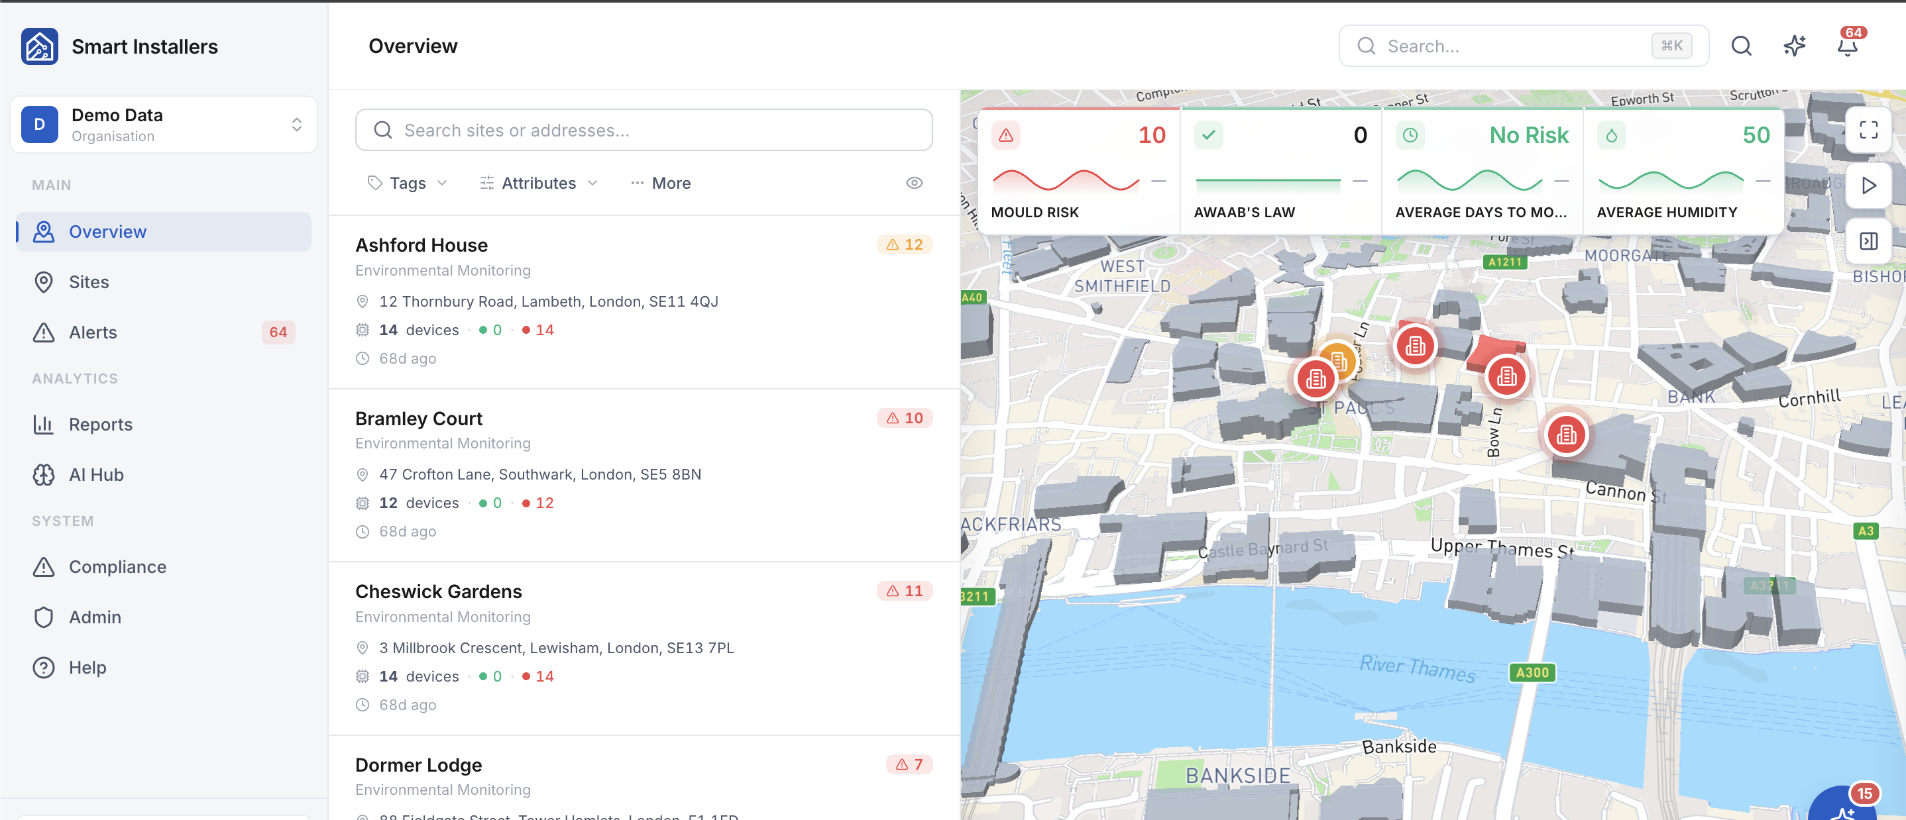
Task: Click the magnifier search icon in header
Action: click(1741, 46)
